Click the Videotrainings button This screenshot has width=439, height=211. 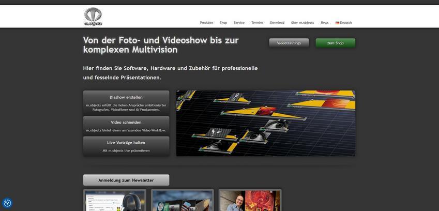[289, 43]
